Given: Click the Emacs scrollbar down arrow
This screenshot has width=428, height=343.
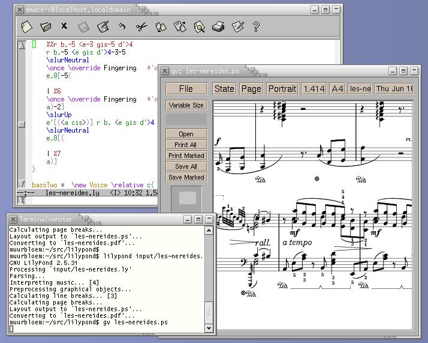Looking at the screenshot, I should coord(22,183).
